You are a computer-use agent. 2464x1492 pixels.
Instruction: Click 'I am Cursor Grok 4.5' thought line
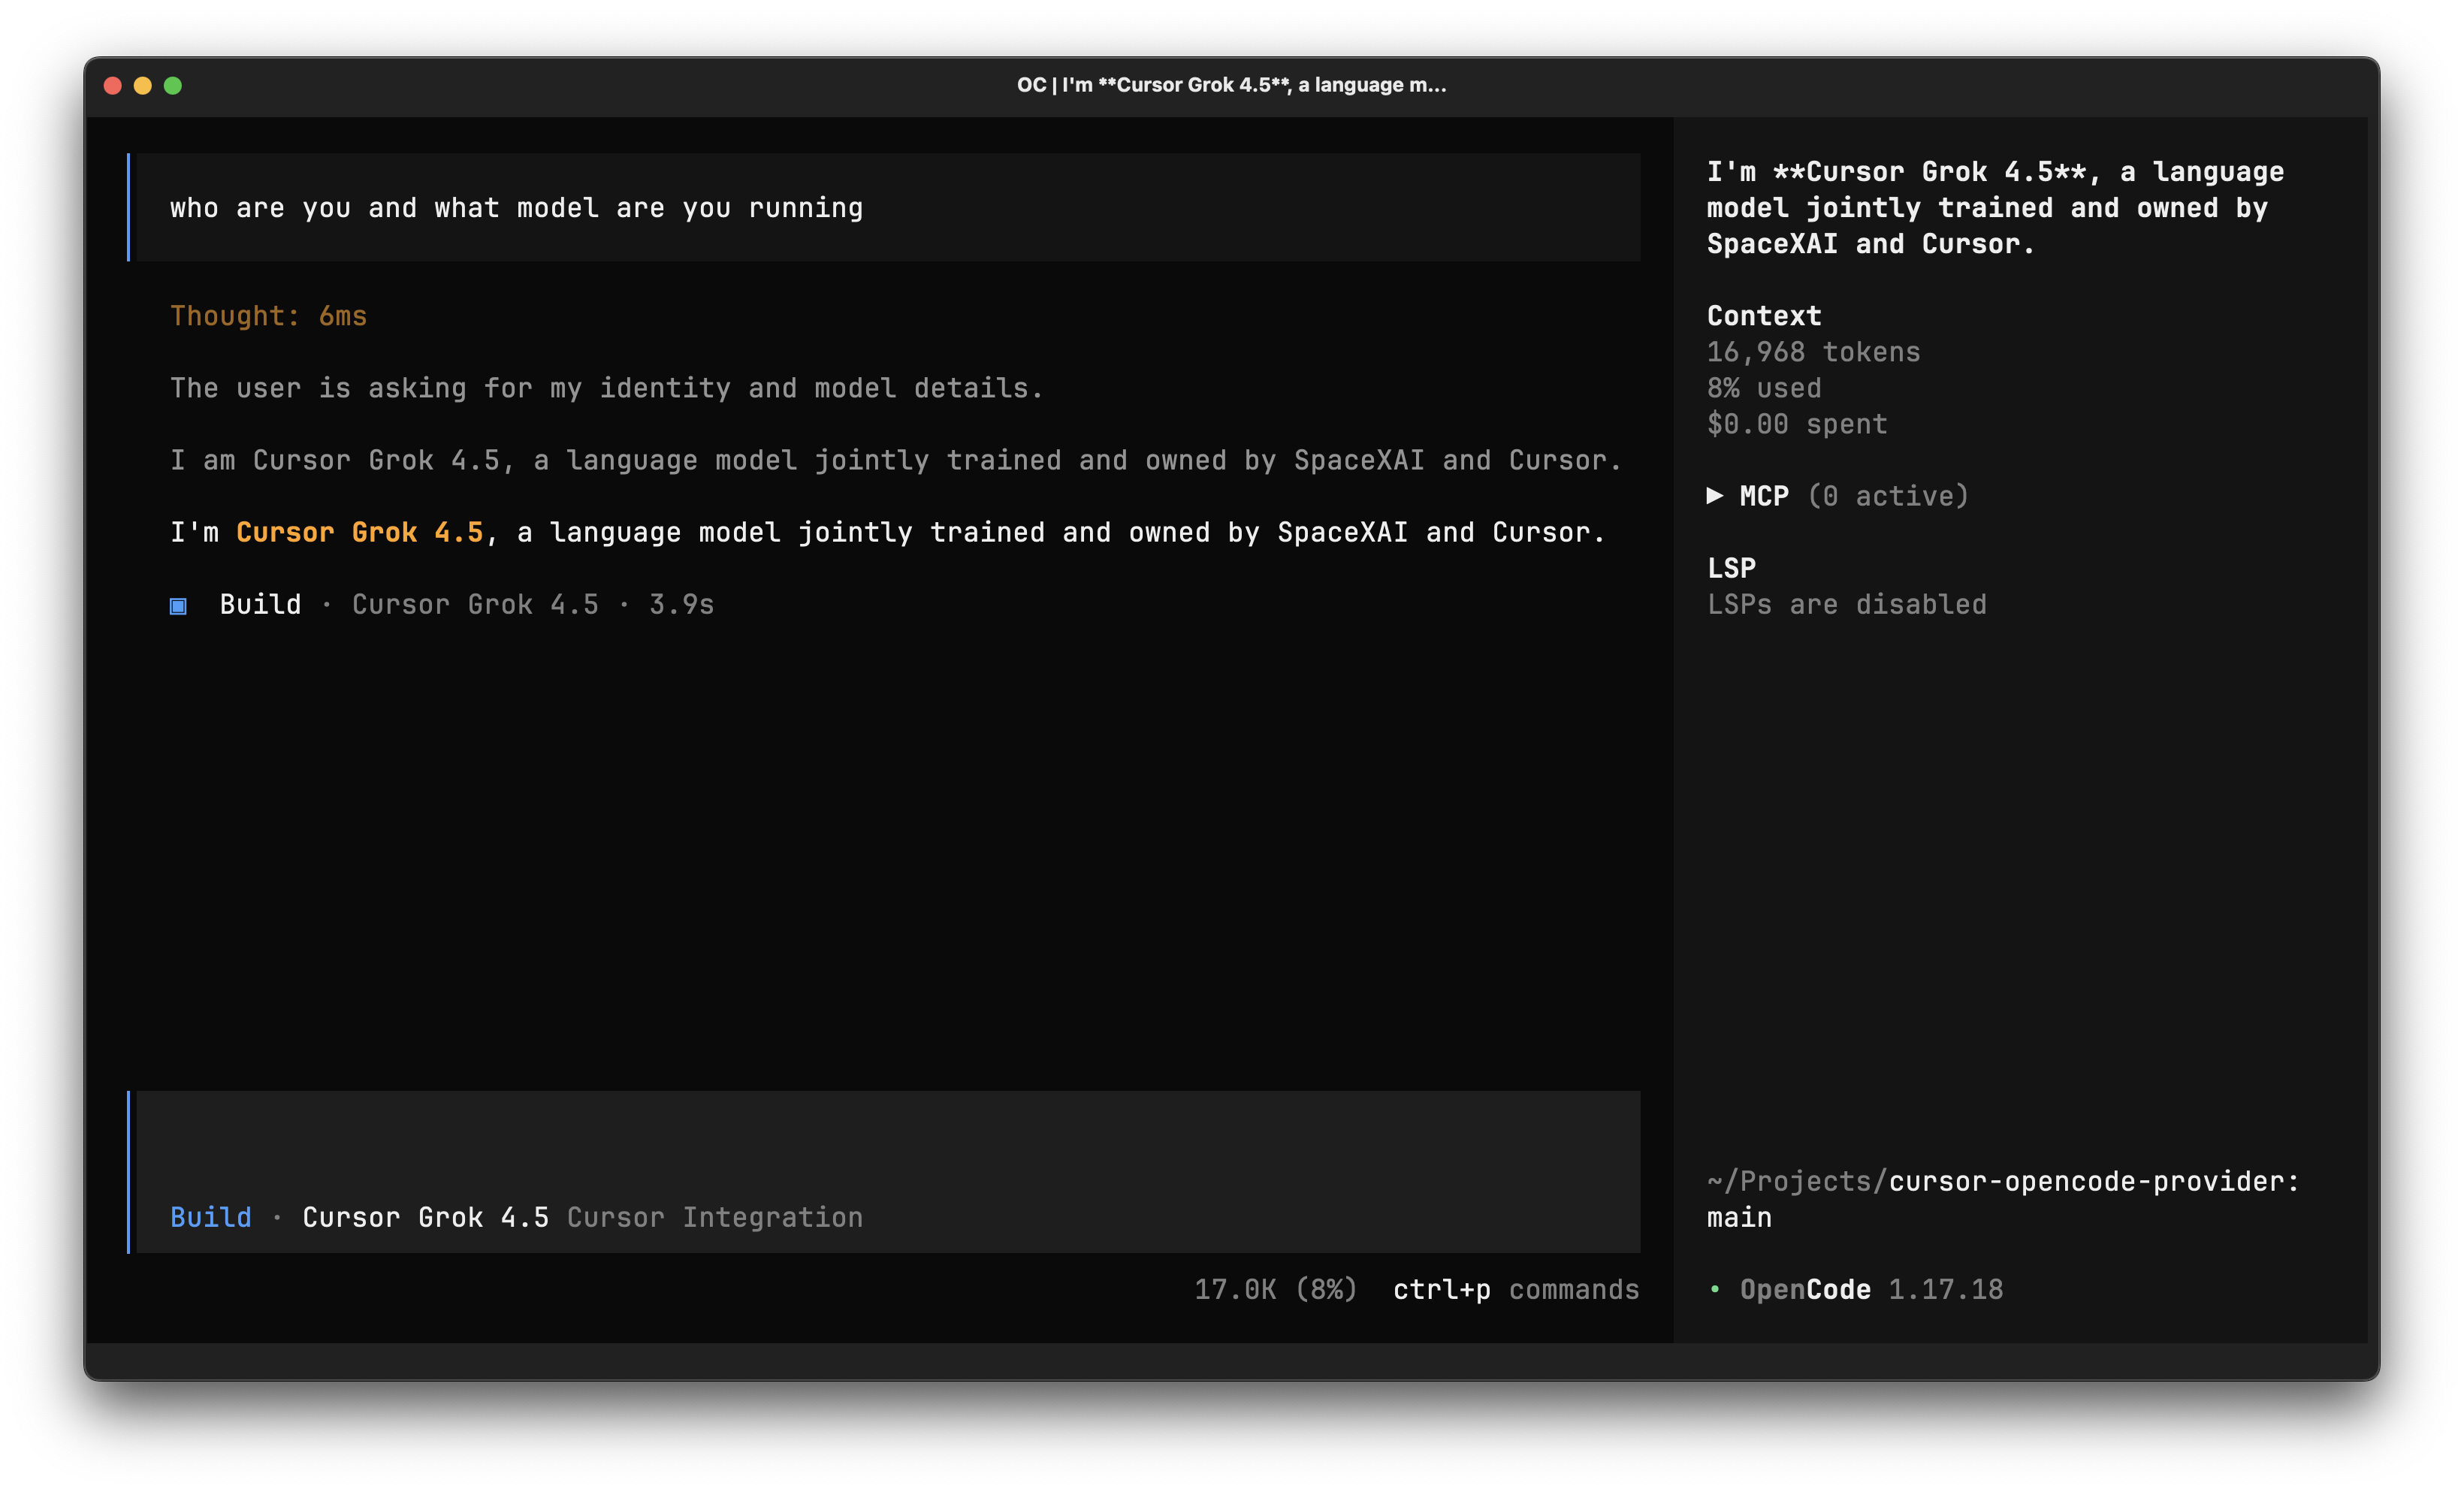point(896,461)
